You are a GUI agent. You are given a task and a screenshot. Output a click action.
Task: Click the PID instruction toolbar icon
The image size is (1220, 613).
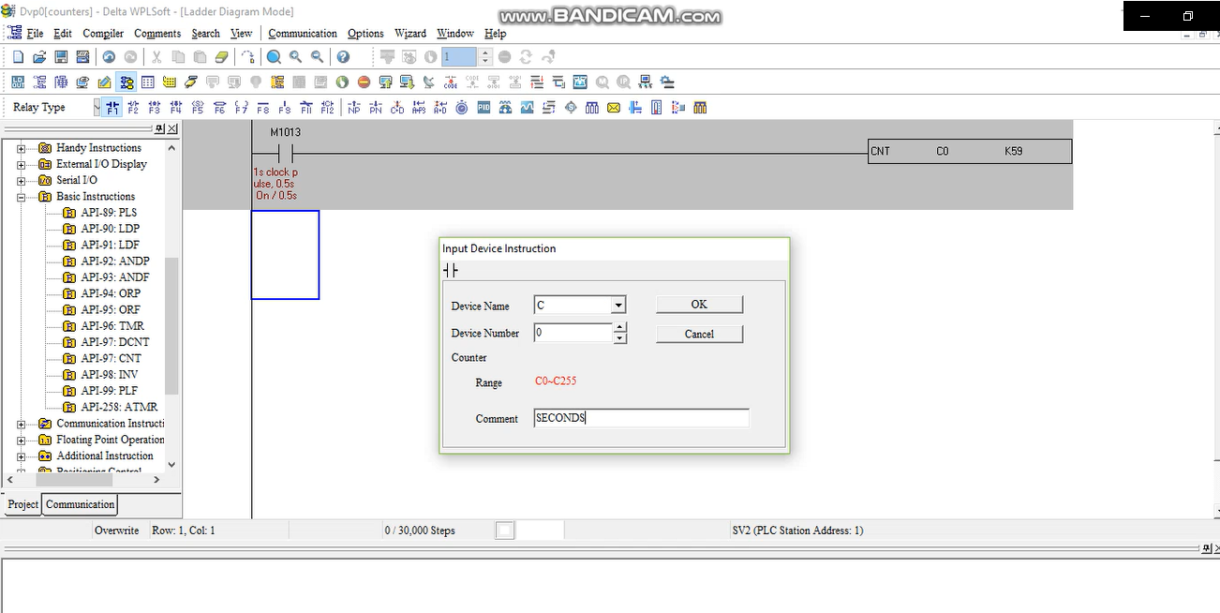pos(482,107)
